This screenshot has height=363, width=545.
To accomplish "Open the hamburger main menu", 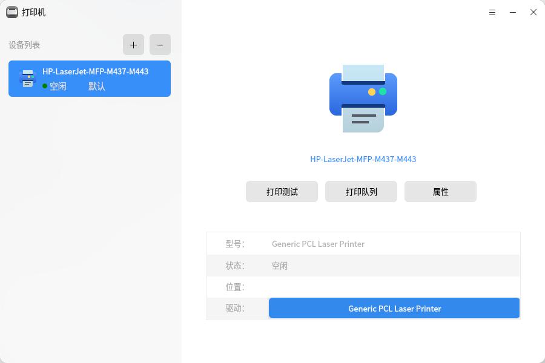I will (492, 12).
